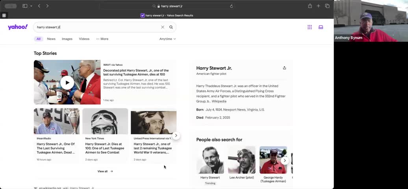The height and width of the screenshot is (189, 408).
Task: Switch to the Images tab
Action: pyautogui.click(x=67, y=39)
